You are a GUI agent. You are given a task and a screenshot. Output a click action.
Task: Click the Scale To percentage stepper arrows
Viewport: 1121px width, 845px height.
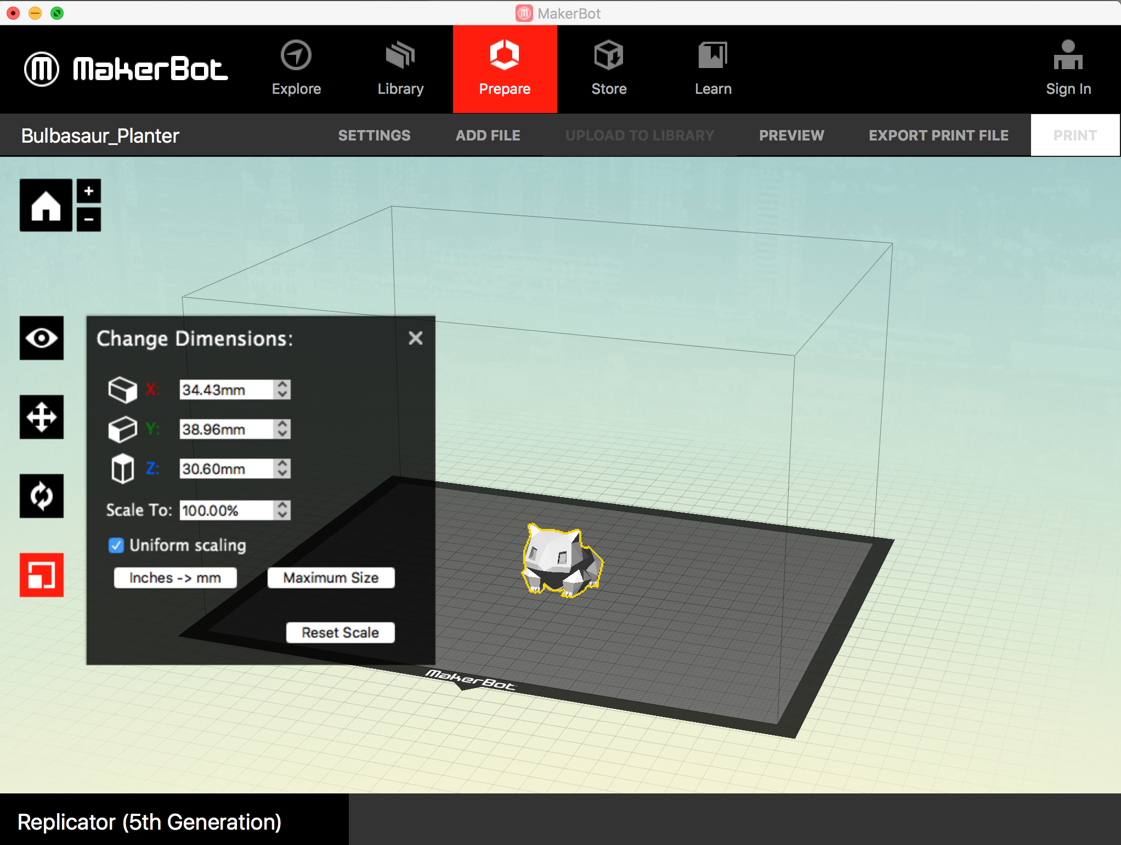[282, 510]
